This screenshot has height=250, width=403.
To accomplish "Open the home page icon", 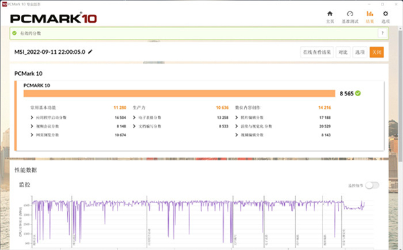I will point(330,13).
